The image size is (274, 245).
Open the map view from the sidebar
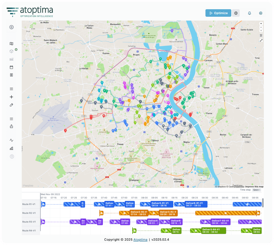tap(11, 44)
